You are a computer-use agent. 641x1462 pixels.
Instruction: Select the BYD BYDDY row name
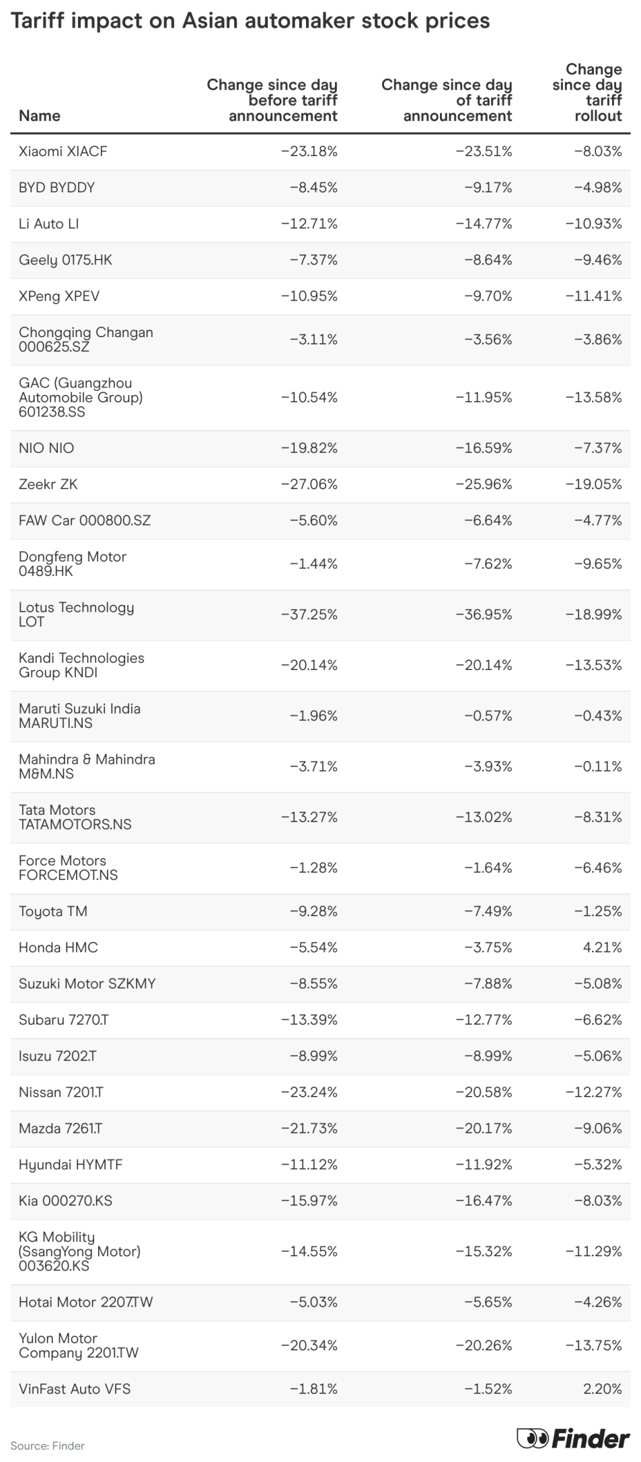(x=57, y=188)
